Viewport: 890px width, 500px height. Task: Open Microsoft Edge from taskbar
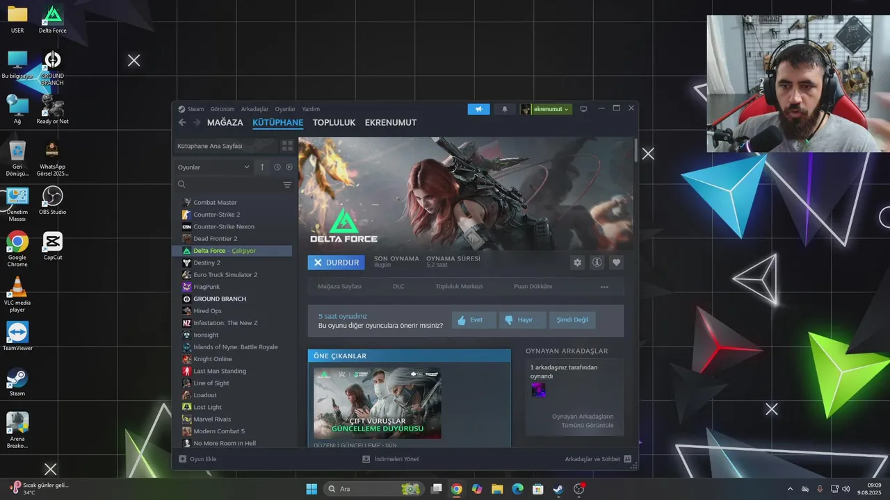point(517,489)
